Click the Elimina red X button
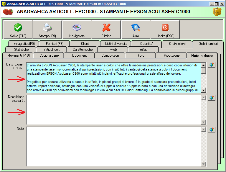 pyautogui.click(x=106, y=30)
